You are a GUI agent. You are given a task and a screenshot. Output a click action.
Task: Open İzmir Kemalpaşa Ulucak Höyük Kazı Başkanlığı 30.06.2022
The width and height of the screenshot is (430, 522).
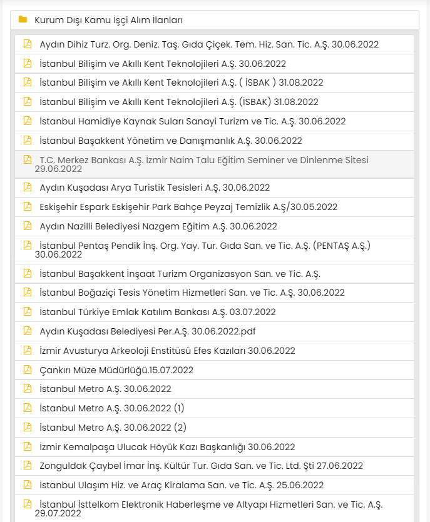167,446
